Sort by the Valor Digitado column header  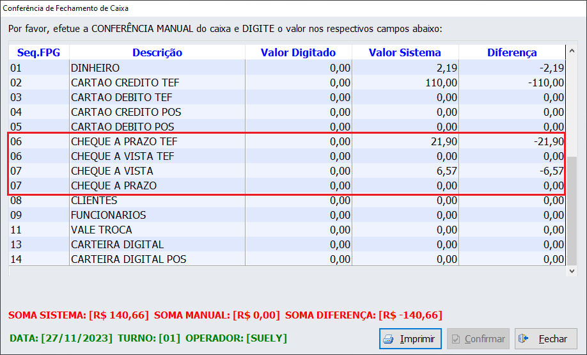tap(298, 52)
